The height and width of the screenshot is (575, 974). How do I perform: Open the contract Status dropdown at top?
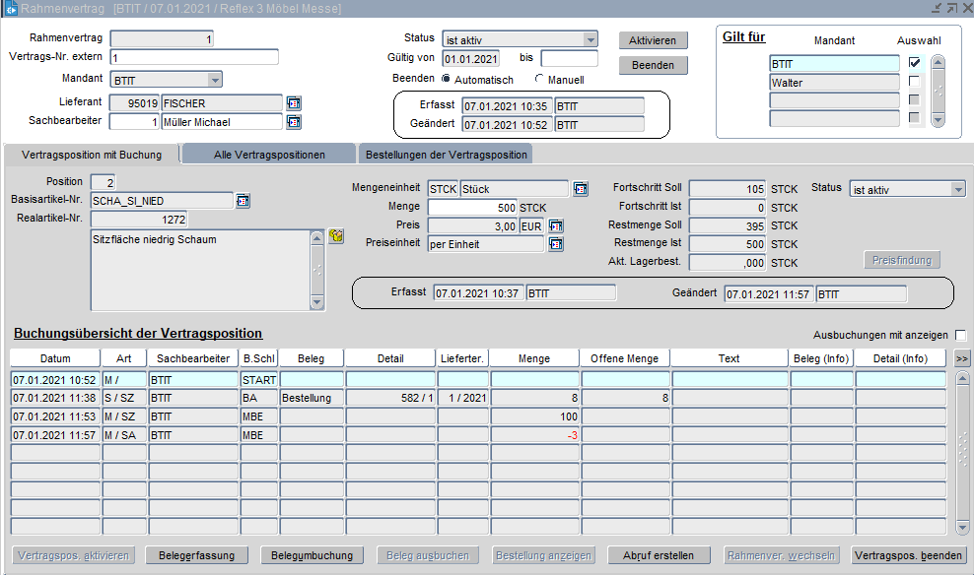point(590,39)
